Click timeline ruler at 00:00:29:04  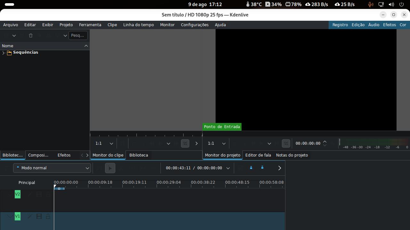(168, 182)
